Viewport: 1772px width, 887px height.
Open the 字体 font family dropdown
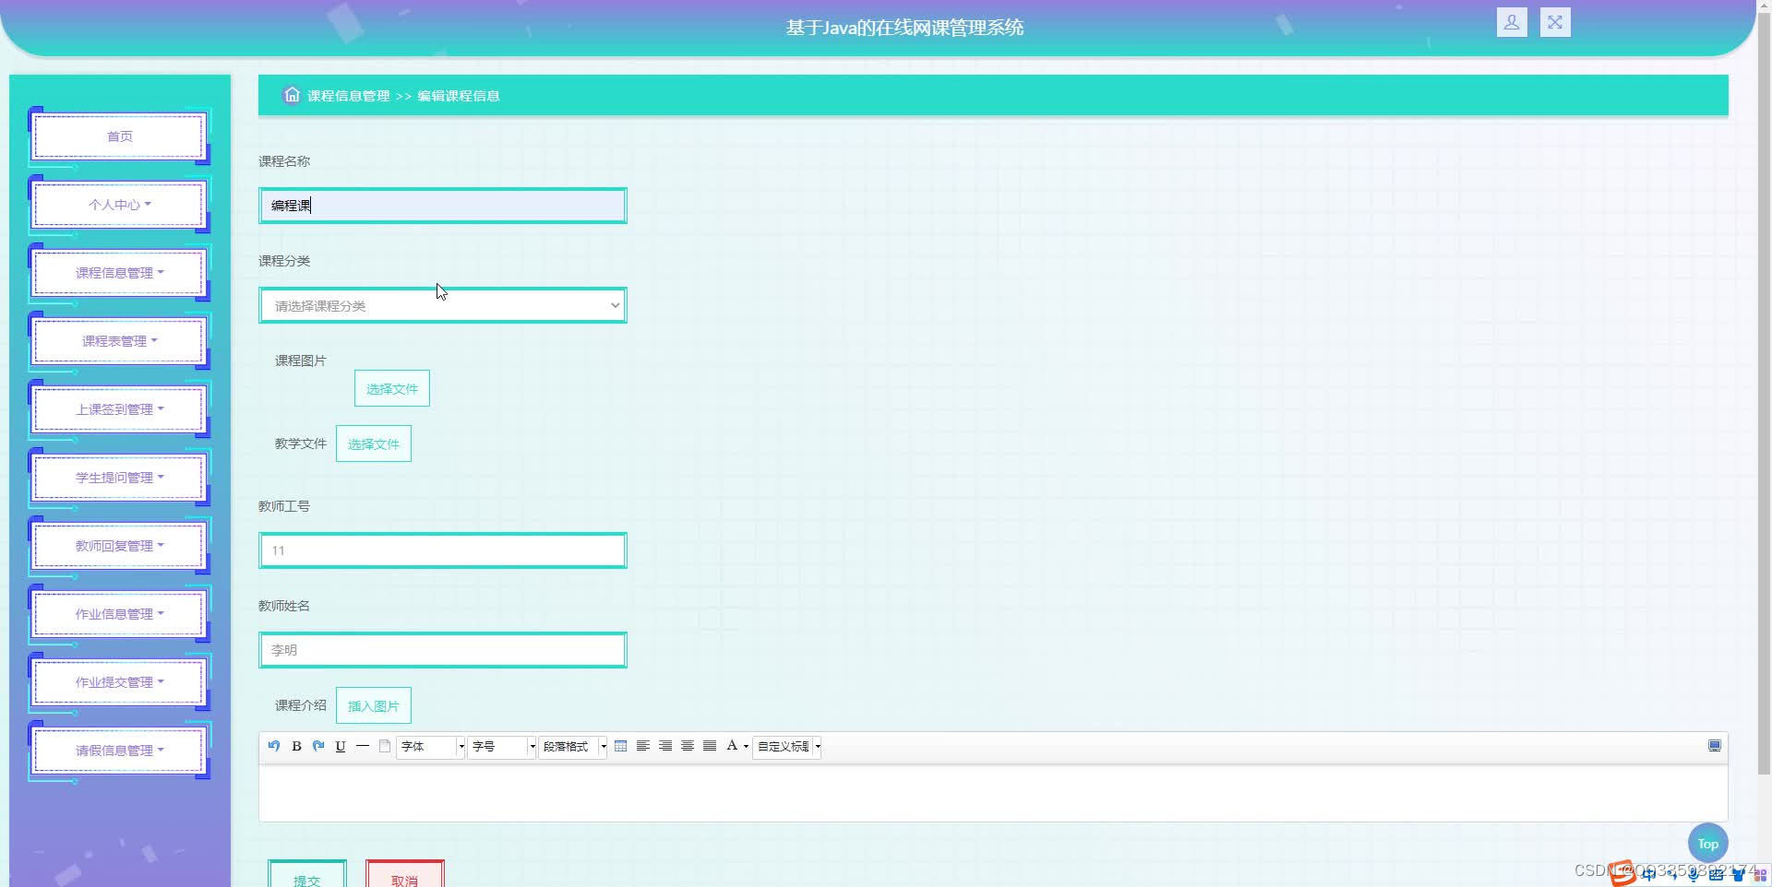tap(431, 746)
